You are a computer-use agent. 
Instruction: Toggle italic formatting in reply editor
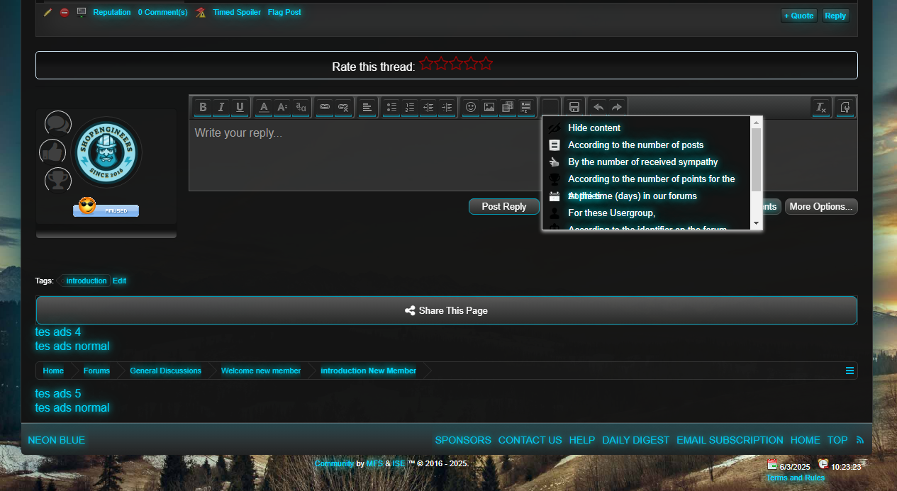pos(221,107)
